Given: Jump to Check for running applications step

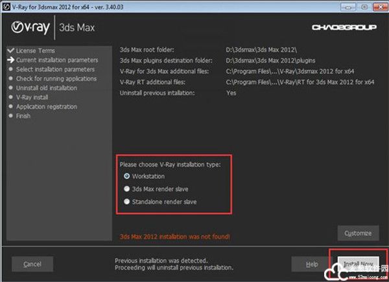Looking at the screenshot, I should [56, 78].
